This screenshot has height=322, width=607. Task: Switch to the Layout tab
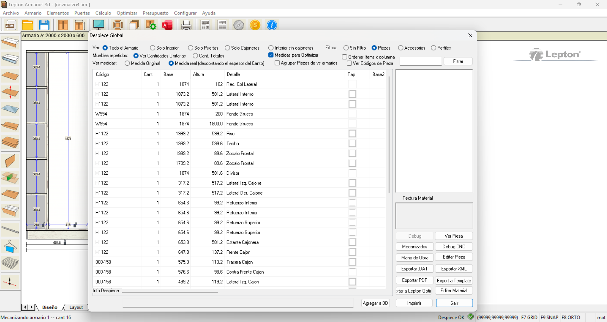[x=76, y=307]
